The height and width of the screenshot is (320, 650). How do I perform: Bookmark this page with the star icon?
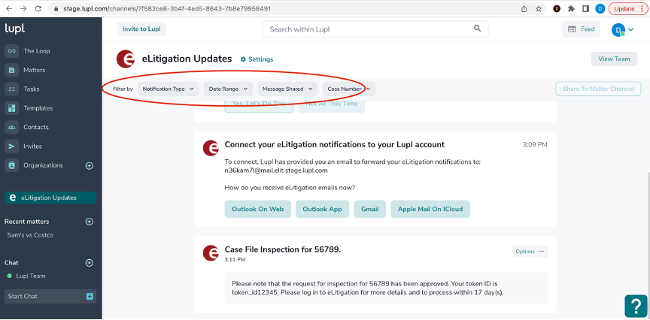[539, 9]
